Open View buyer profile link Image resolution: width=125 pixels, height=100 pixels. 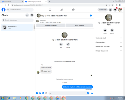point(70,61)
